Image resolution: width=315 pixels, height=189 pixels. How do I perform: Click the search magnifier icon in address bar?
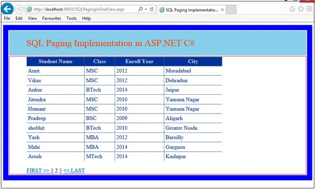coord(141,9)
